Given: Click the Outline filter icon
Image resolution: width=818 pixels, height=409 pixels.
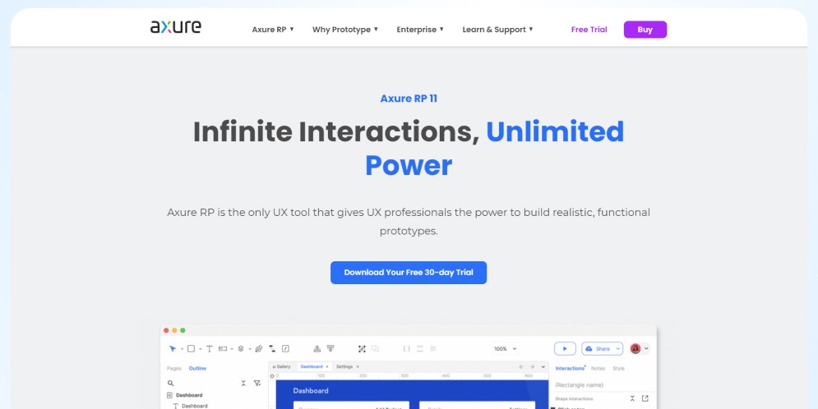Looking at the screenshot, I should pyautogui.click(x=257, y=383).
